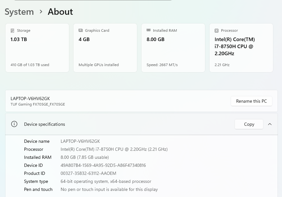
Task: Select the Device ID value 49A807B4-1569...
Action: (103, 165)
